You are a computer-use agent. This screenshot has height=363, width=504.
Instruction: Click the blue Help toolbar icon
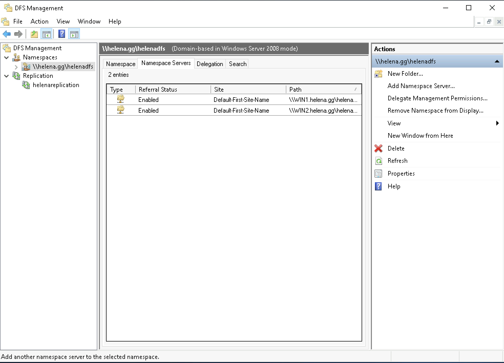(62, 34)
